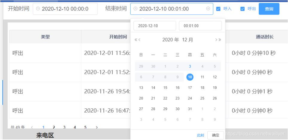This screenshot has width=288, height=140.
Task: Click the next month arrow icon
Action: [x=216, y=40]
